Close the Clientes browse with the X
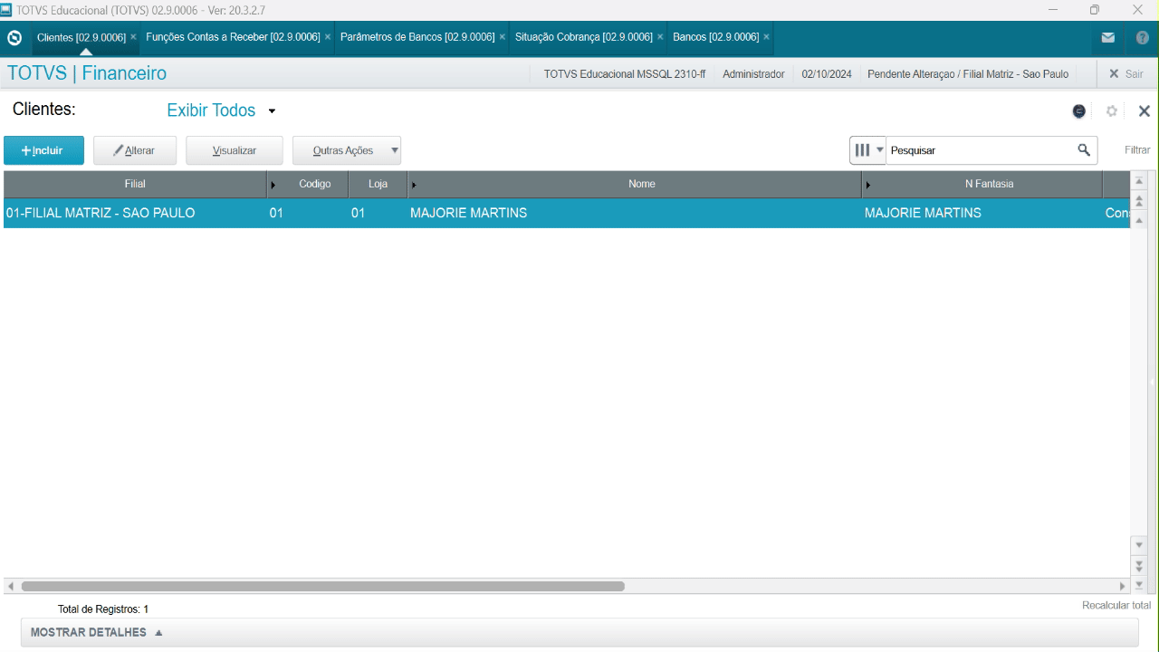This screenshot has height=652, width=1159. (1145, 111)
